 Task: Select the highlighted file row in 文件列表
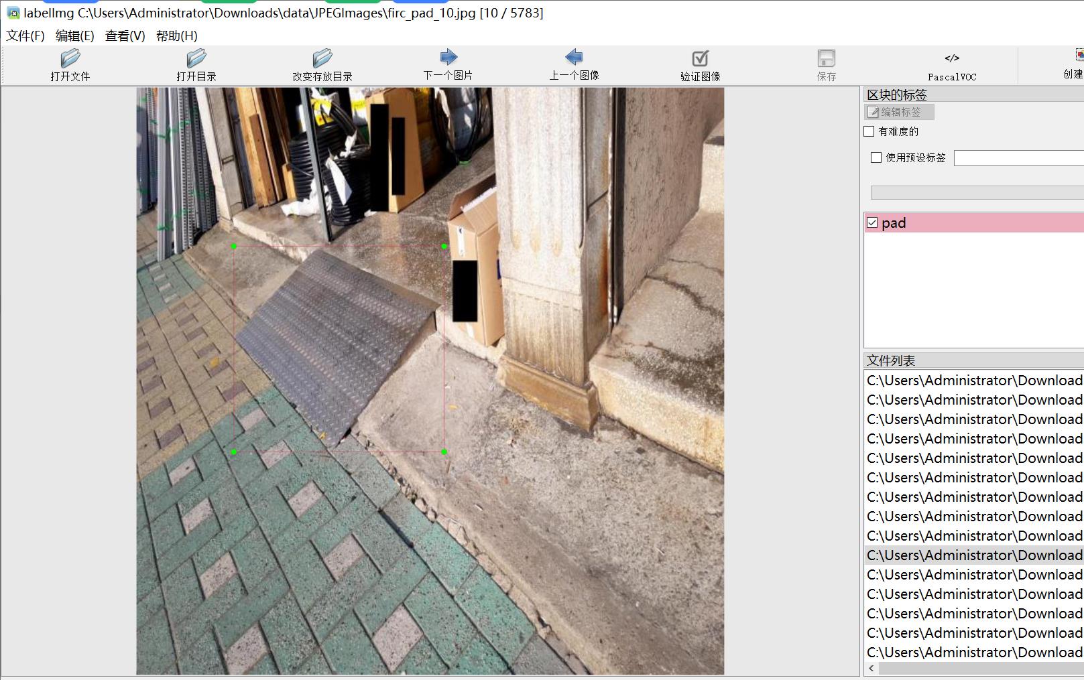pos(974,555)
